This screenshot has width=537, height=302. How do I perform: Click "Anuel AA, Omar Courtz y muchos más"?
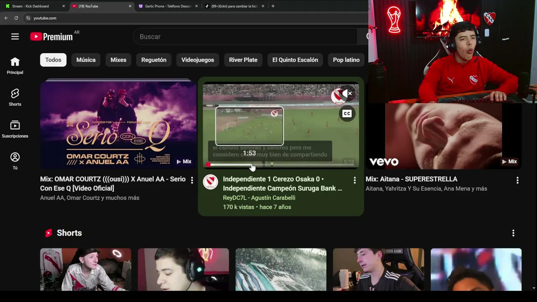(90, 198)
